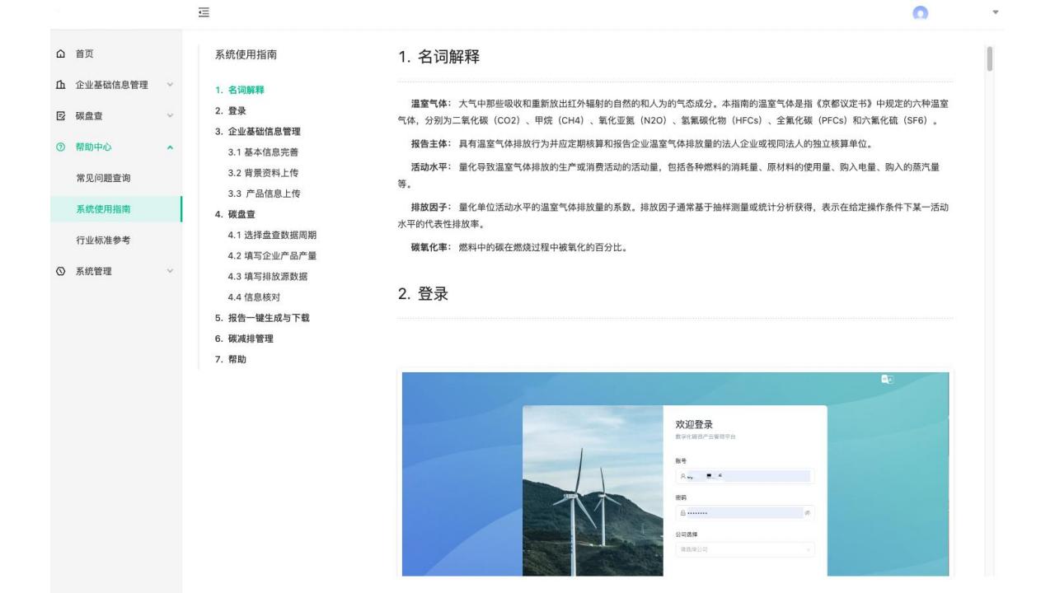Jump to 7. 帮助 in outline
The height and width of the screenshot is (593, 1055).
230,359
